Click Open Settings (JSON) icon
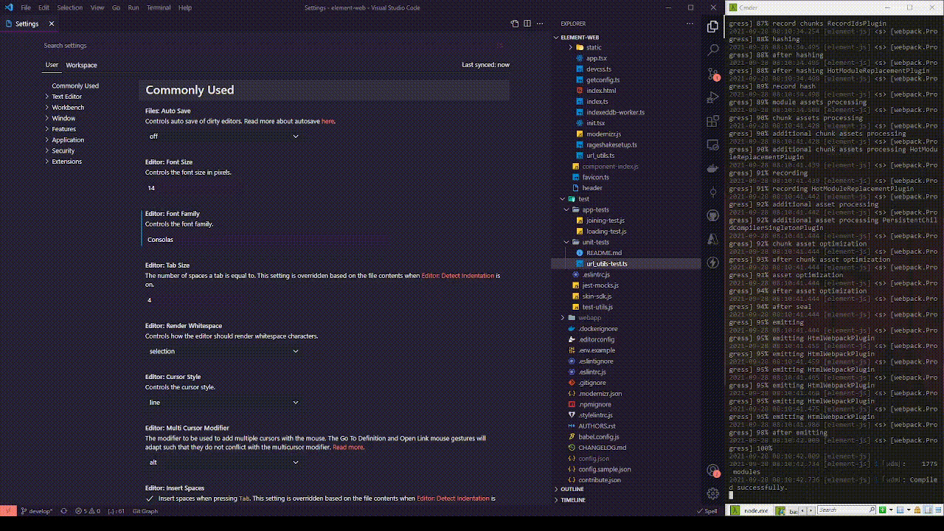 tap(515, 24)
